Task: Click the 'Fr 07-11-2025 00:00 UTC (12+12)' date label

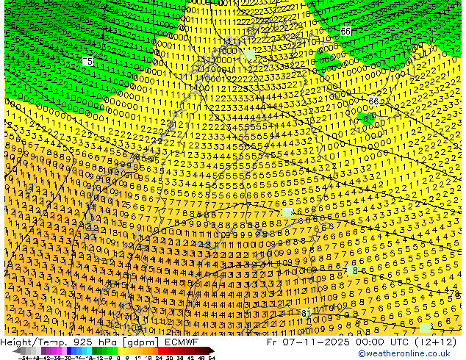Action: (x=362, y=342)
